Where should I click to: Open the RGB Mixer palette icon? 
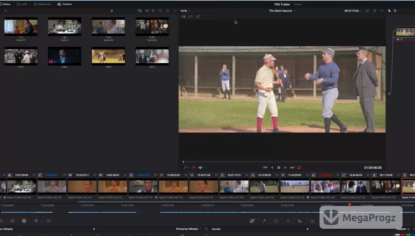pyautogui.click(x=36, y=221)
